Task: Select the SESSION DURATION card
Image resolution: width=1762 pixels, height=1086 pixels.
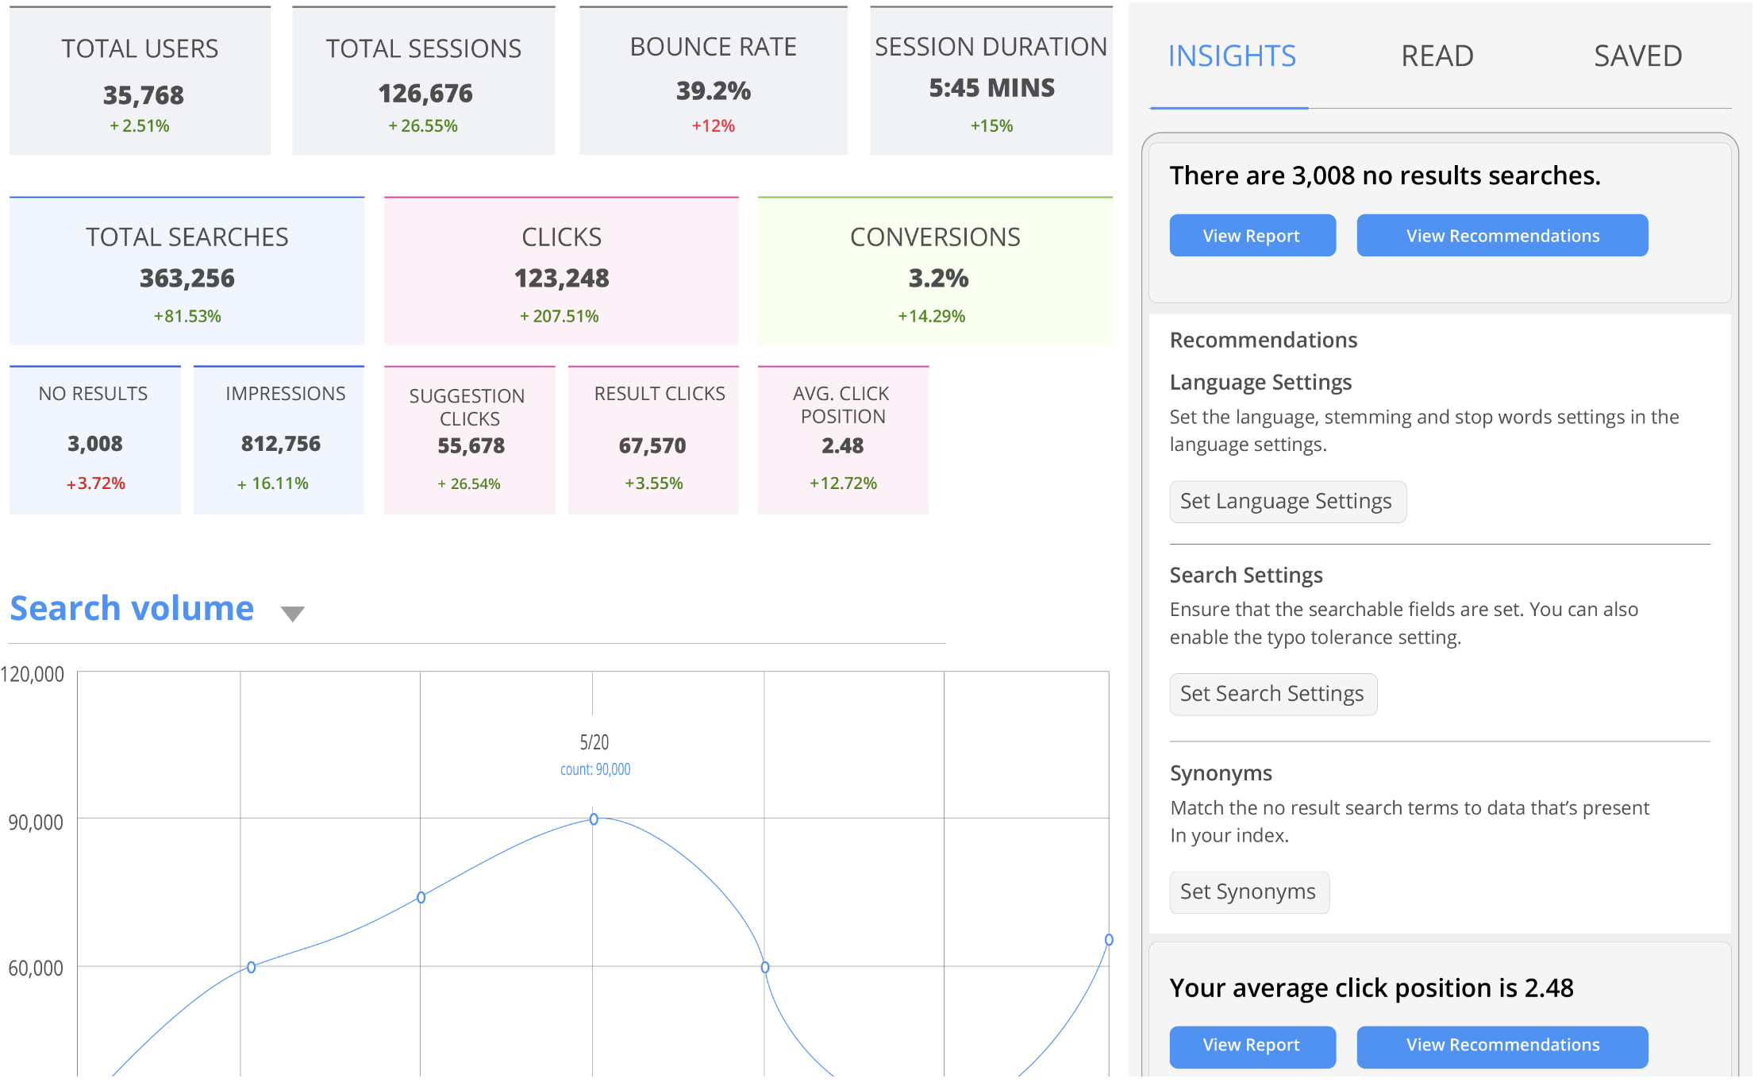Action: tap(991, 81)
